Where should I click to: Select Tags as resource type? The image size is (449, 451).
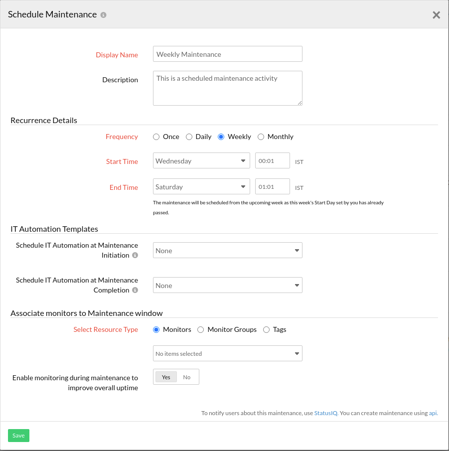267,329
